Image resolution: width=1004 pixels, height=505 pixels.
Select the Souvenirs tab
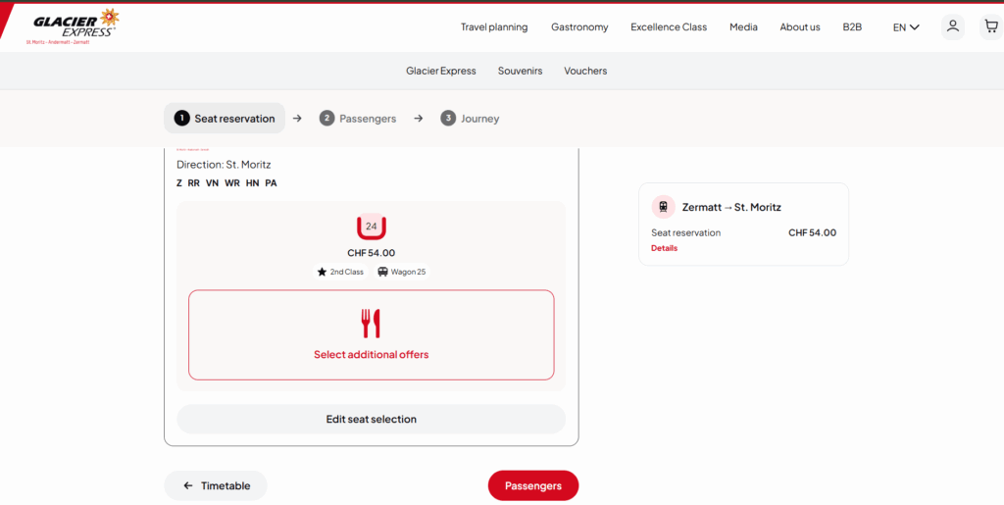[520, 71]
